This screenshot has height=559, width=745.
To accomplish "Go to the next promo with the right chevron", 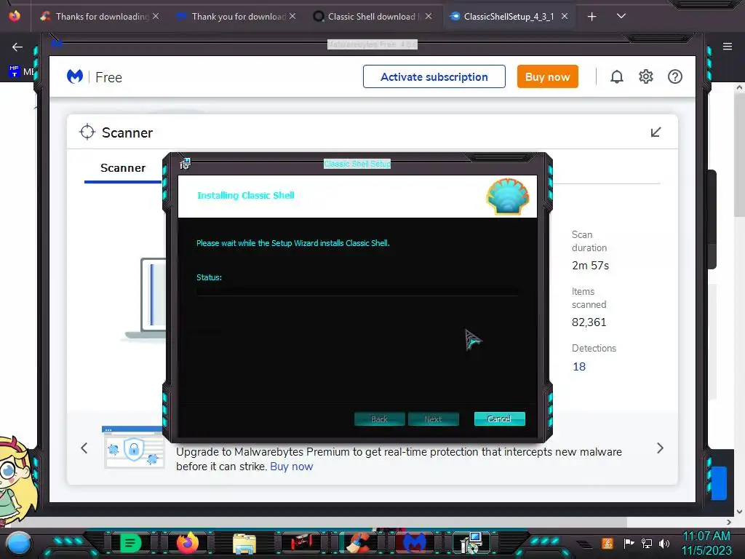I will coord(660,448).
